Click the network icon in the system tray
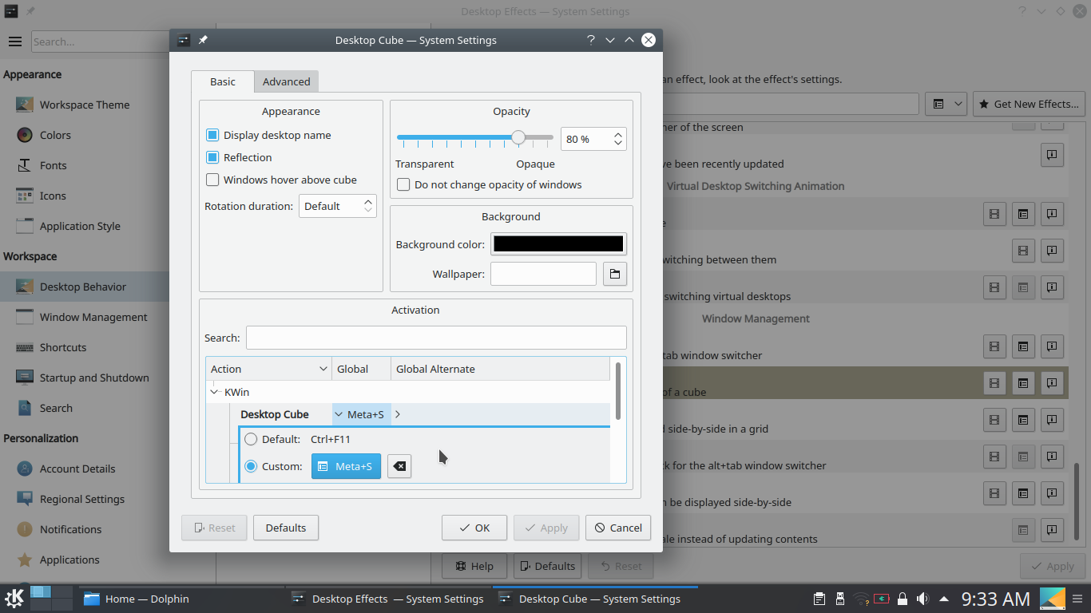The image size is (1091, 613). (861, 599)
